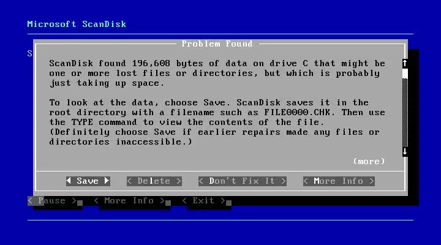This screenshot has width=441, height=245.
Task: Click the Pause button behind the dialog
Action: (x=52, y=201)
